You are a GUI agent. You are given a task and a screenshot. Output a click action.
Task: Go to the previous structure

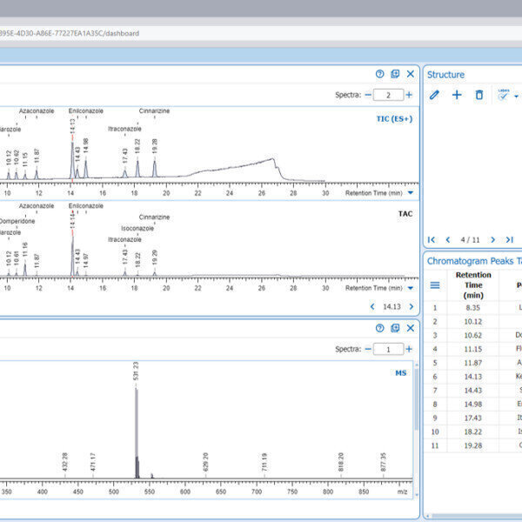448,240
